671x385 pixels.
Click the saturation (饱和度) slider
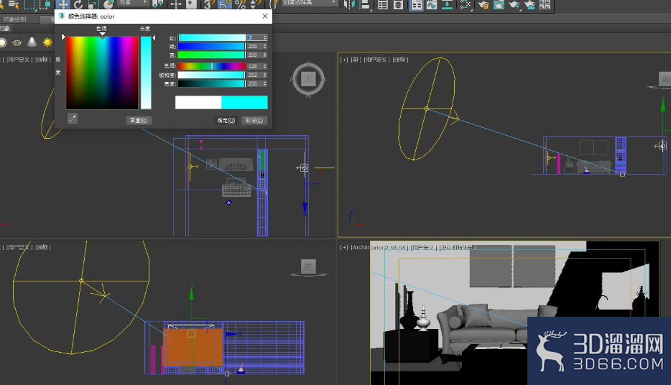(212, 75)
